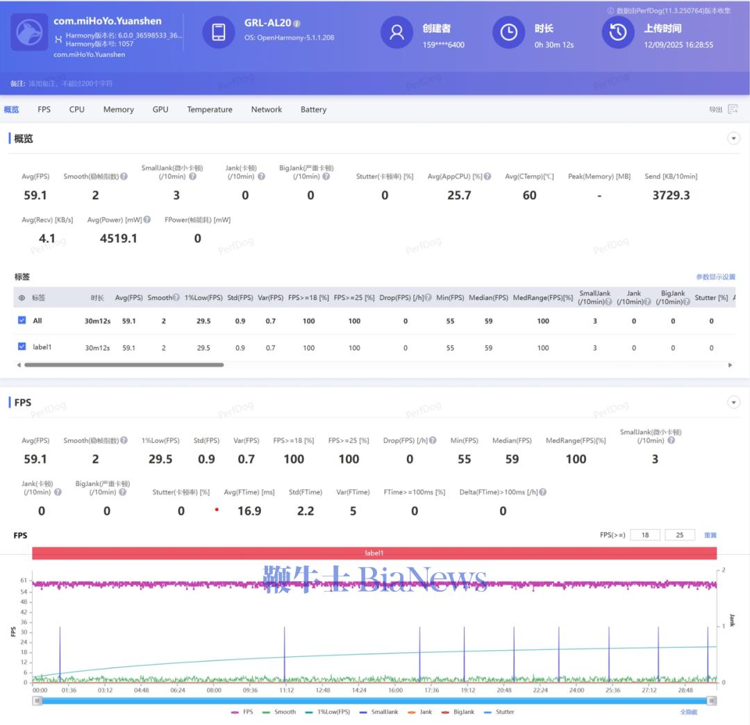Collapse the FPS section
Screen dimensions: 750x725
[x=733, y=402]
